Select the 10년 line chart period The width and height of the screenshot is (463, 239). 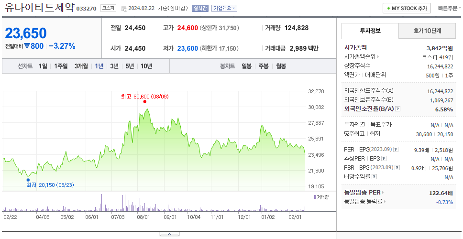coord(146,66)
